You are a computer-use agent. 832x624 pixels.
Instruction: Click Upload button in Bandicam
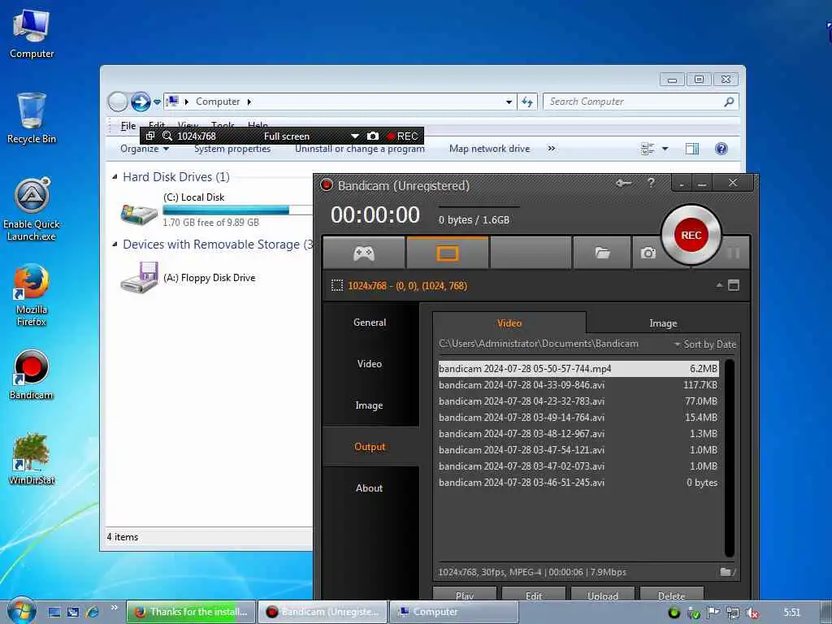[x=602, y=595]
